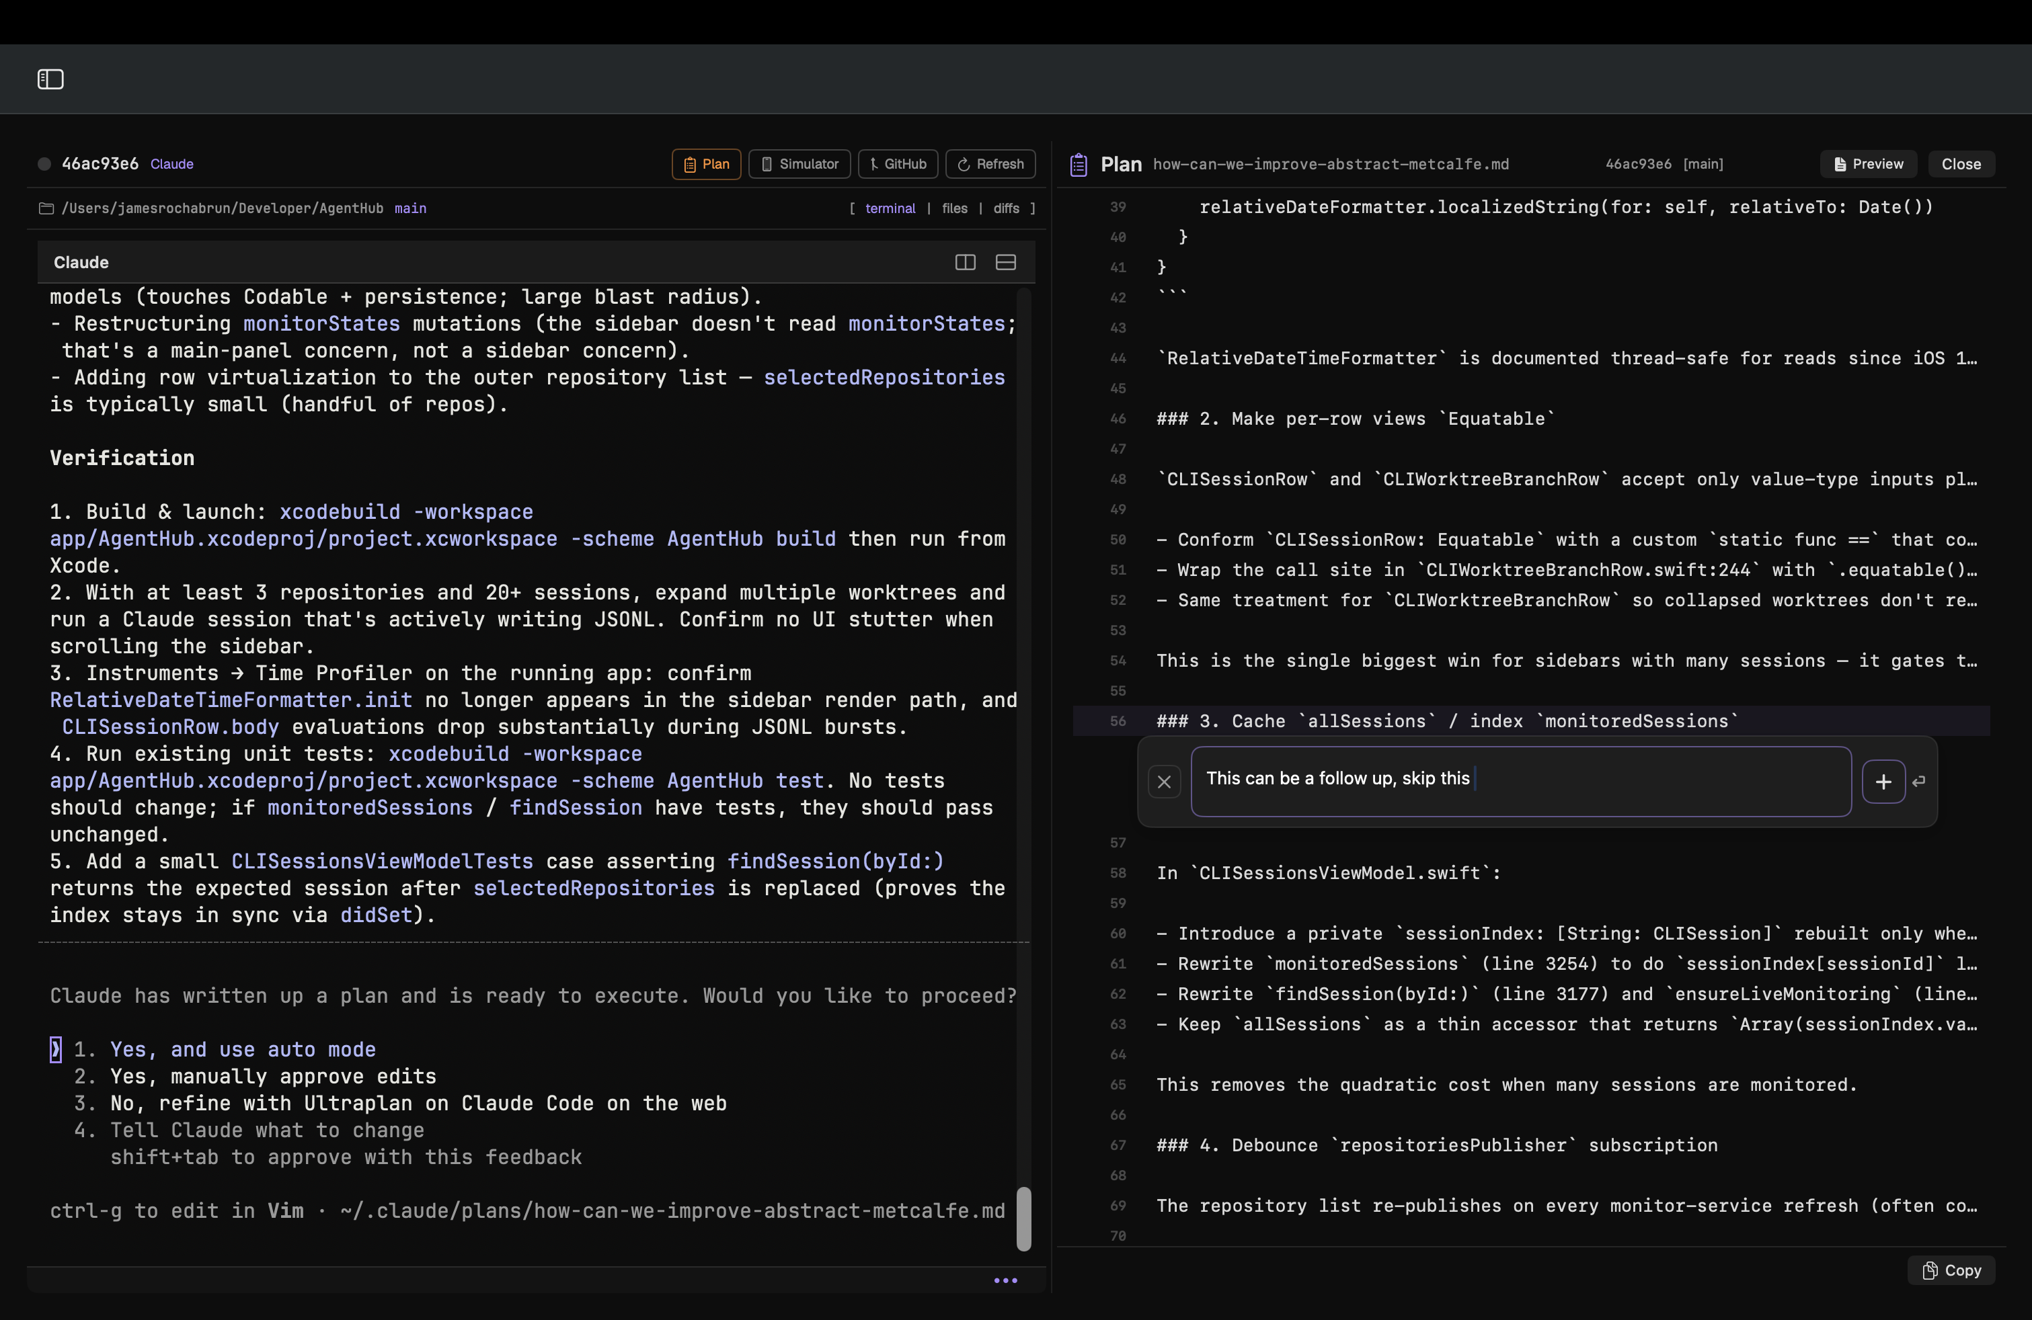Click the folder icon beside project path
This screenshot has width=2032, height=1320.
point(47,208)
